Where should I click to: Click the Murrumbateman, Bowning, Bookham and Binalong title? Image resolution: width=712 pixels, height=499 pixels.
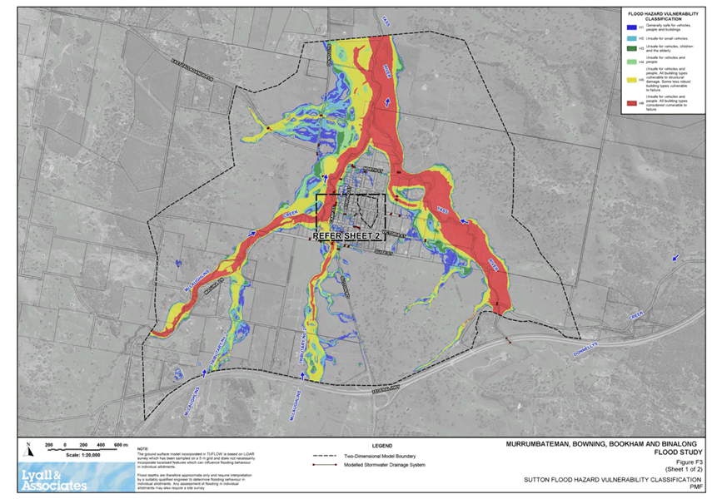coord(605,444)
